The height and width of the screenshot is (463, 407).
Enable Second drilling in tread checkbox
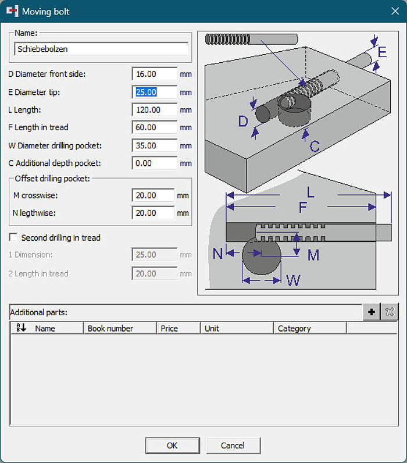coord(13,237)
